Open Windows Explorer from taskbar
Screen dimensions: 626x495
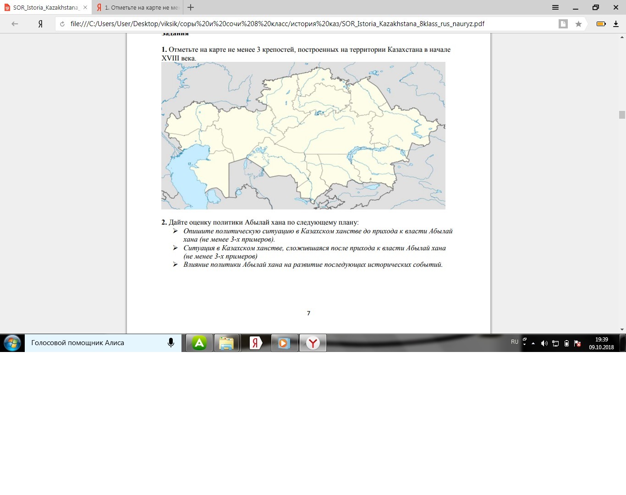click(226, 343)
